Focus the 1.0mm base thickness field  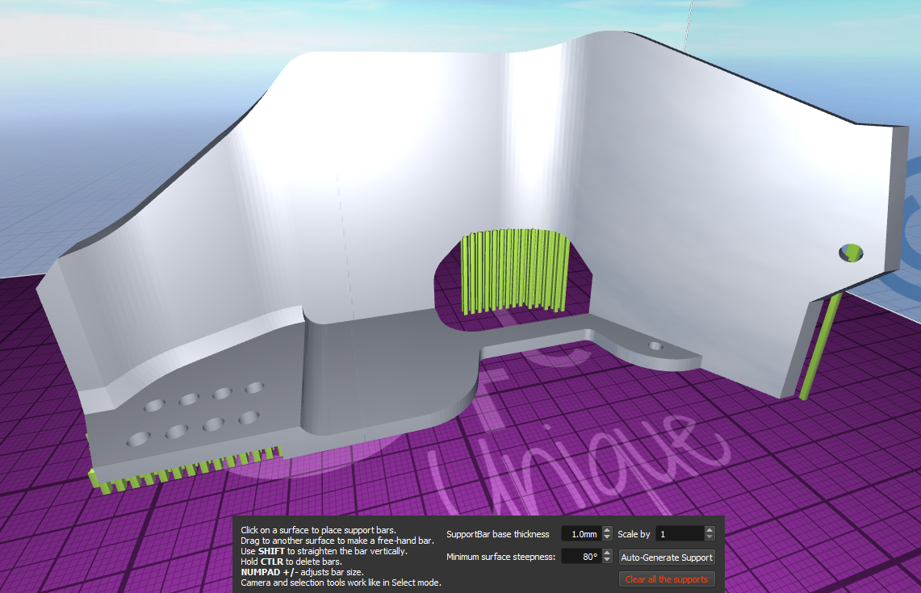coord(581,534)
